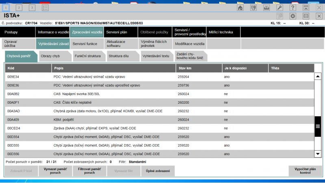Select fault code 00D355 row
The width and height of the screenshot is (325, 183).
click(160, 145)
